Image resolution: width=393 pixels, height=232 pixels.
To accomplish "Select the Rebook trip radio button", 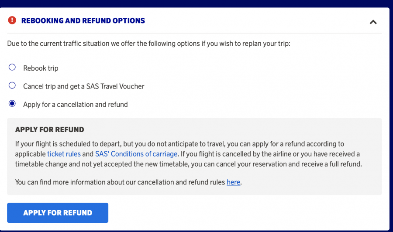I will [12, 68].
